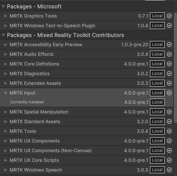
Task: Select MRTK UX Components (Non-Canvas) package name
Action: coord(51,150)
